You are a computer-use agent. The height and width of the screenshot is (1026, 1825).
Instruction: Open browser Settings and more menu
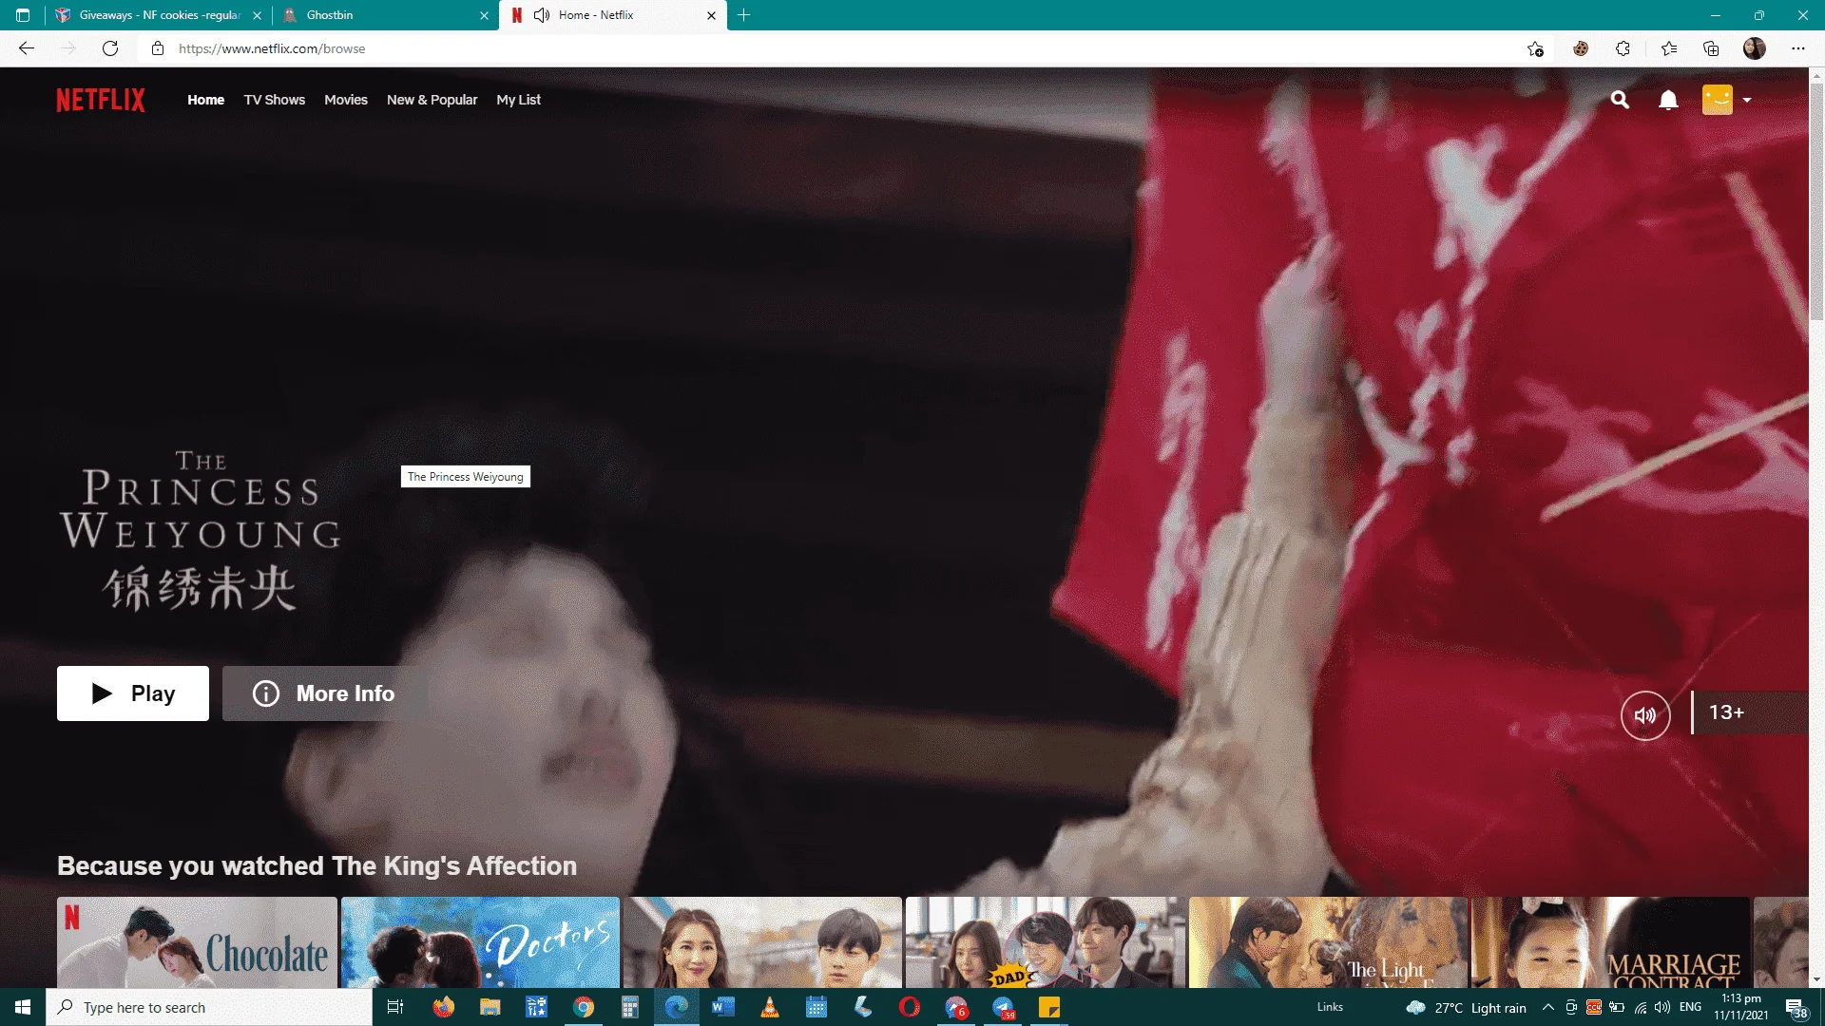(x=1798, y=48)
